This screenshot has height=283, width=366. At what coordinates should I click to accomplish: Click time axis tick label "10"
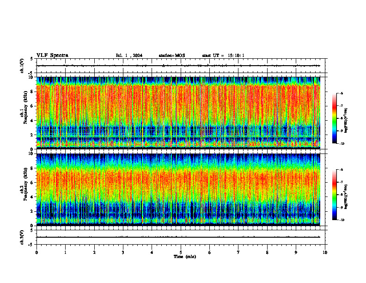point(325,252)
